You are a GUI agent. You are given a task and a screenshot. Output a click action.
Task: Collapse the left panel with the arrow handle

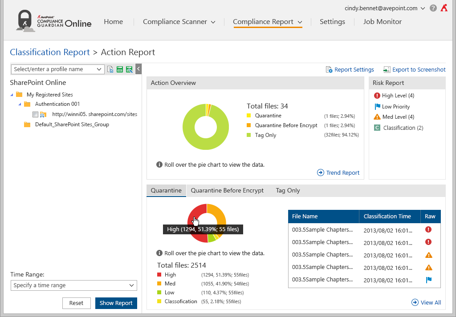(x=138, y=69)
